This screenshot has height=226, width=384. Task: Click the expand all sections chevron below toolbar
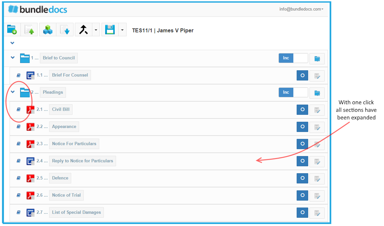pos(13,43)
